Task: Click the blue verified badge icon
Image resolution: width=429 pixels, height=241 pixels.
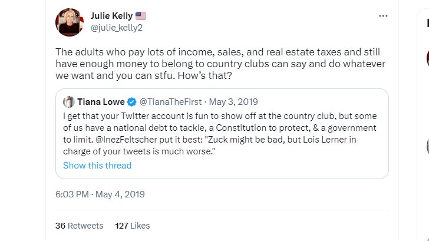Action: [x=133, y=101]
